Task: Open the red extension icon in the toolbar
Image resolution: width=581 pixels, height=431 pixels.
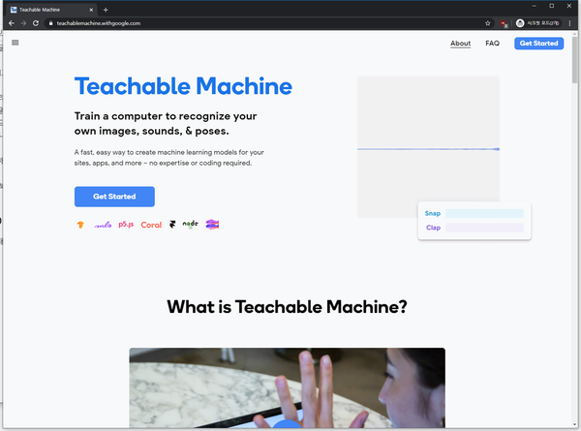Action: 504,23
